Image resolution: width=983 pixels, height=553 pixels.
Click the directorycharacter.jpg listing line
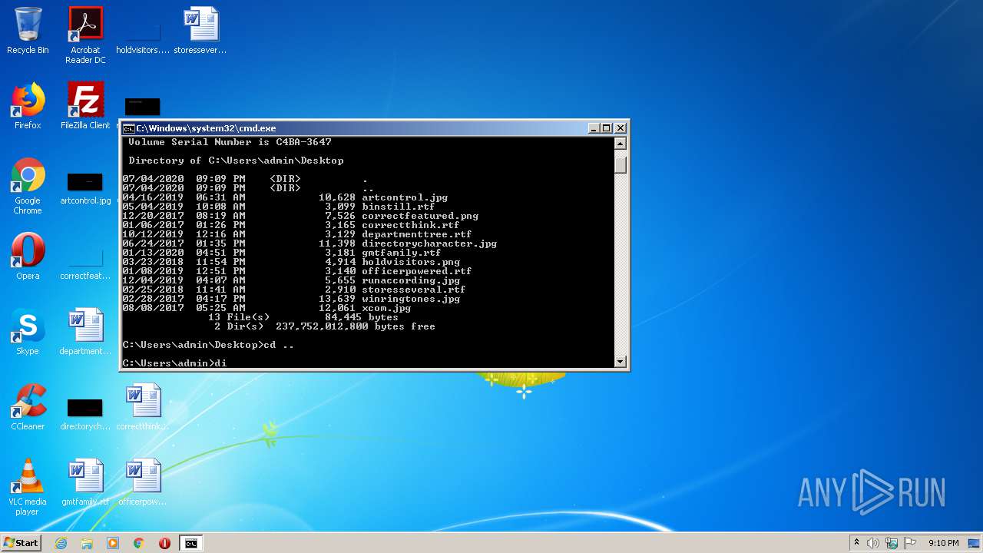(309, 243)
